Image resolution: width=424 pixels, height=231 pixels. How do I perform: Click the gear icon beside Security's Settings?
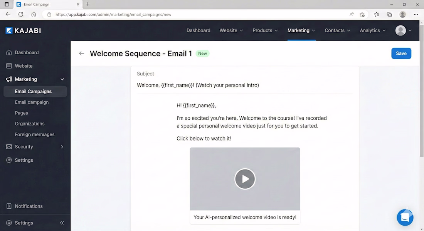(9, 160)
